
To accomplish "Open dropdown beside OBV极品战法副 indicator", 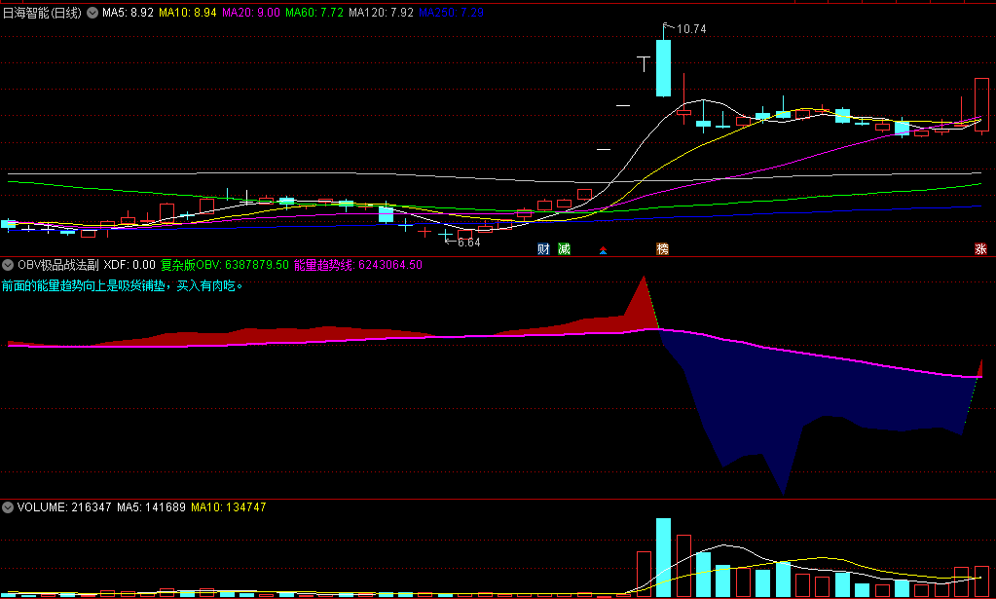I will (x=8, y=265).
